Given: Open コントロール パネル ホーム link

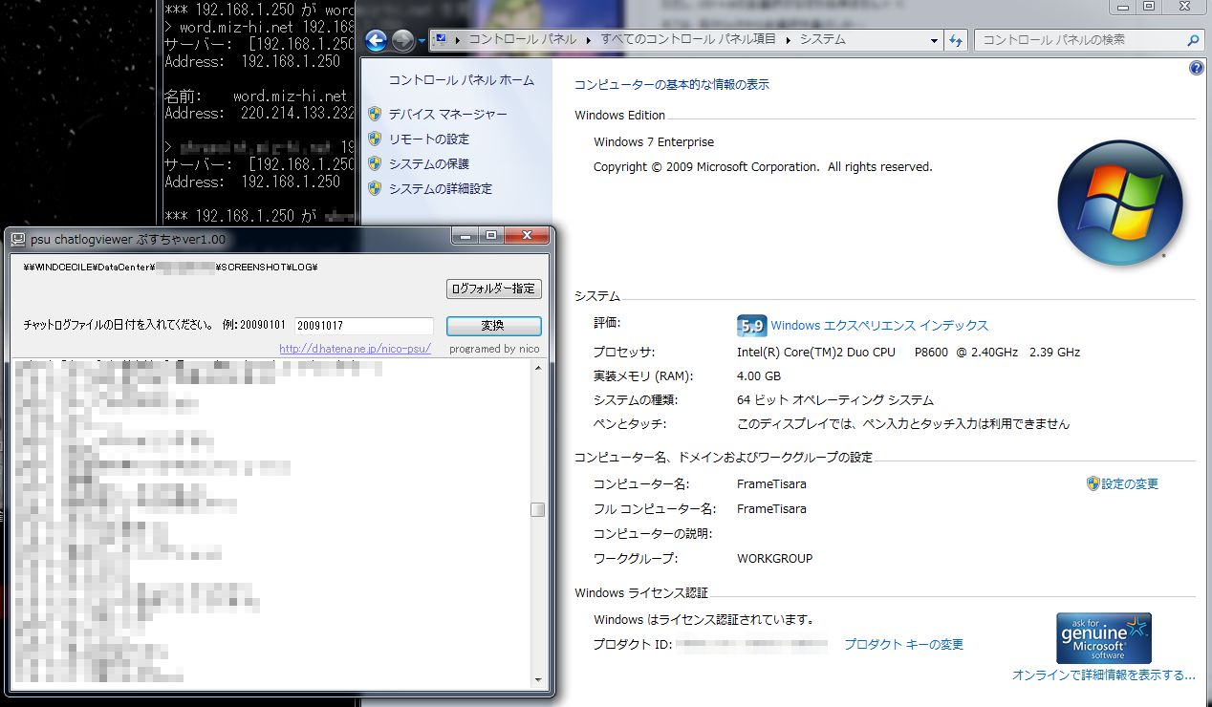Looking at the screenshot, I should coord(462,80).
